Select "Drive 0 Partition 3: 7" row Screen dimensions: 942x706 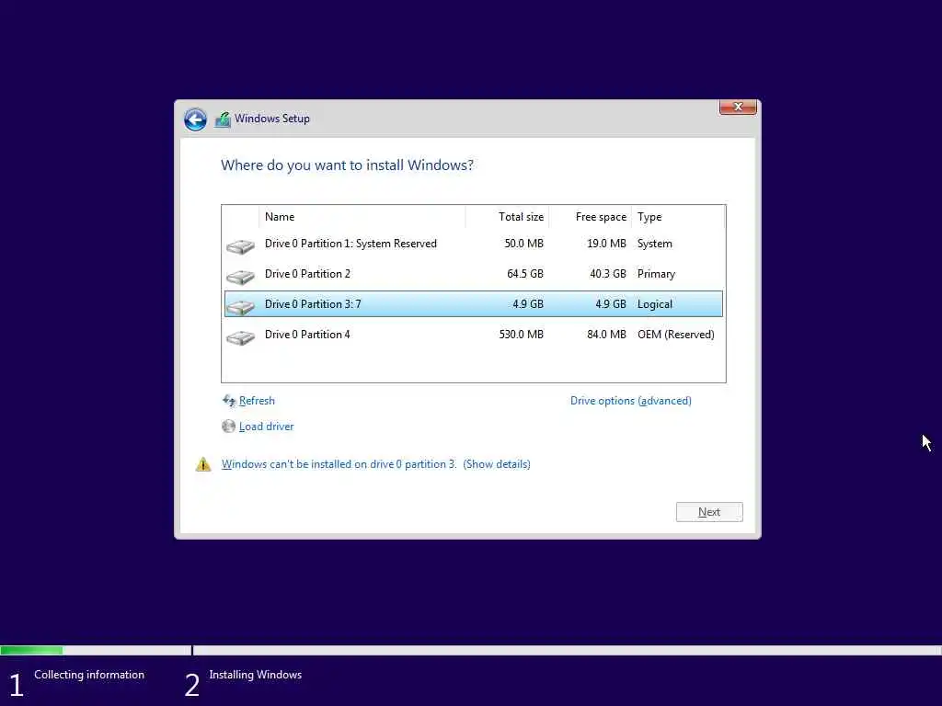coord(474,303)
